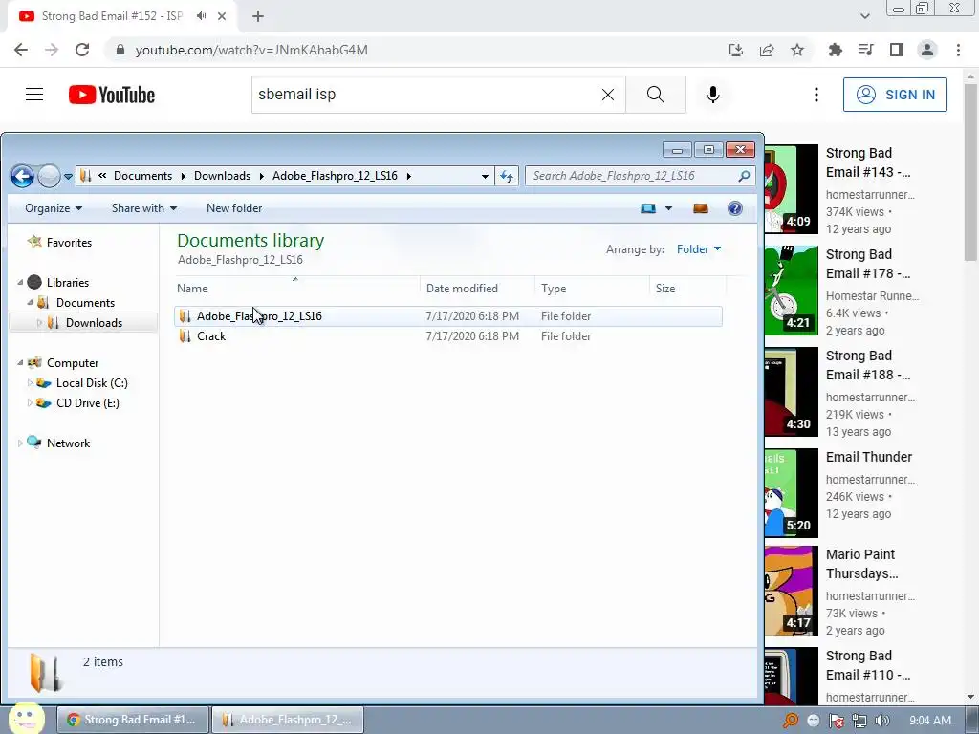Open Chrome extensions puzzle icon

click(x=836, y=50)
